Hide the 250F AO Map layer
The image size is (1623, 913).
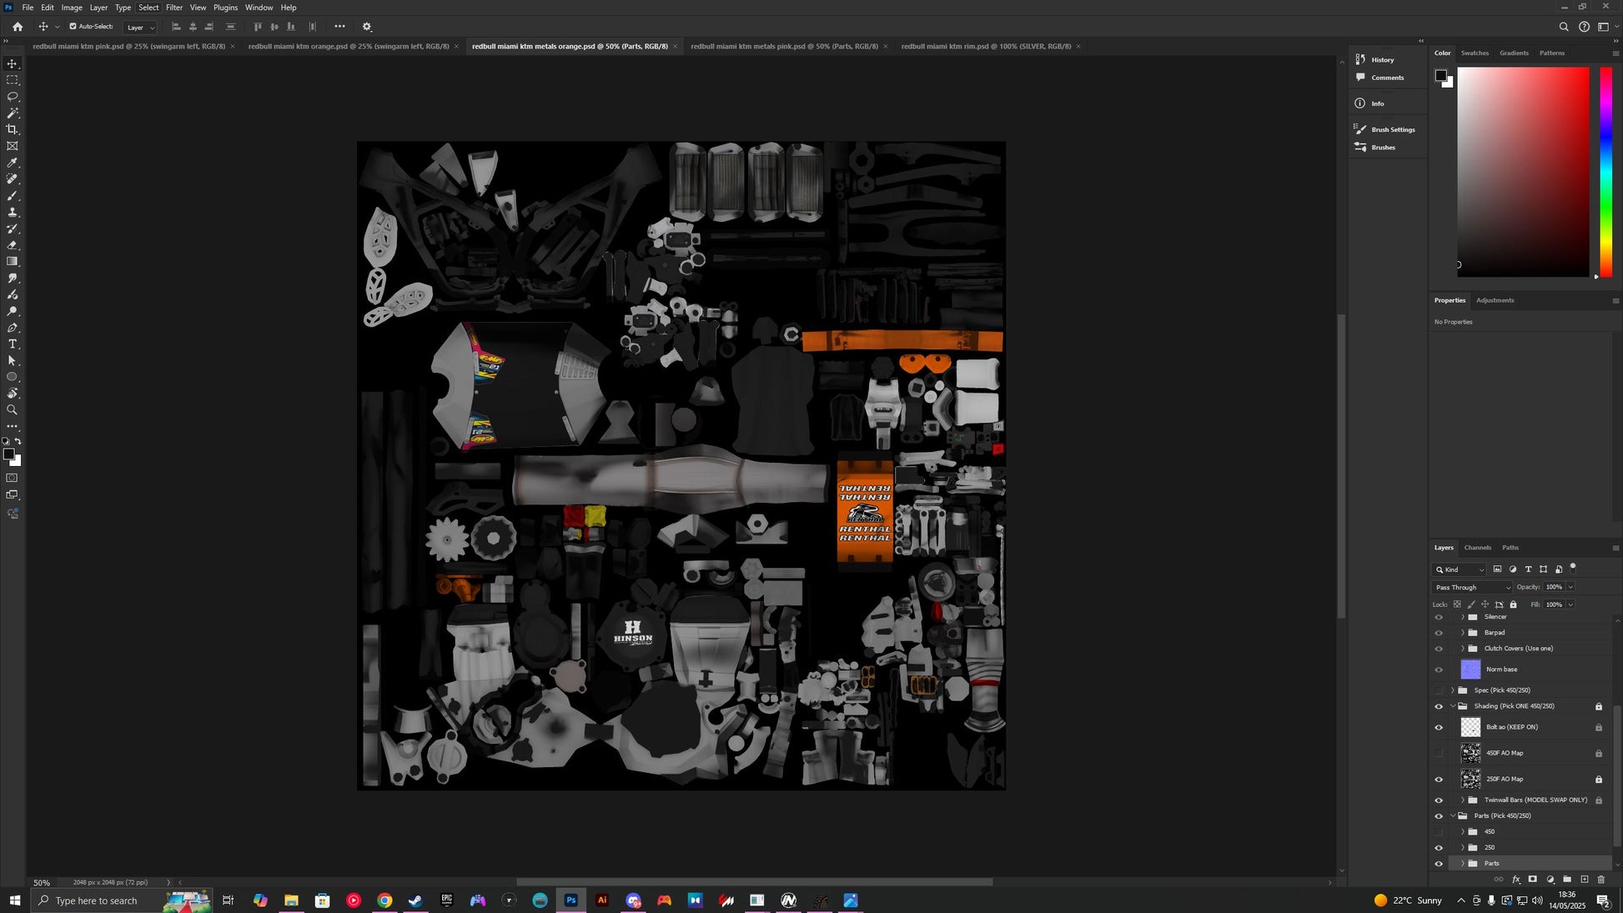tap(1439, 780)
